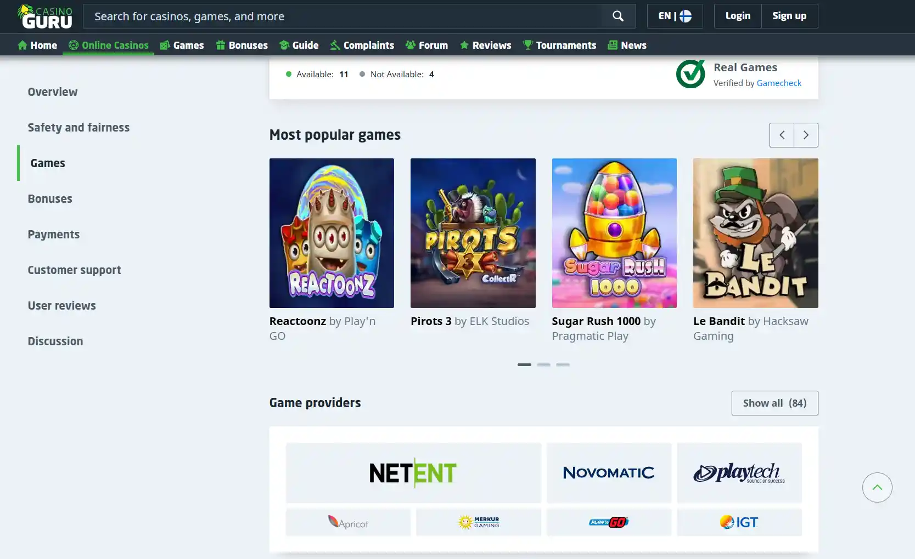Select the Novomatic provider logo
The width and height of the screenshot is (915, 559).
609,473
